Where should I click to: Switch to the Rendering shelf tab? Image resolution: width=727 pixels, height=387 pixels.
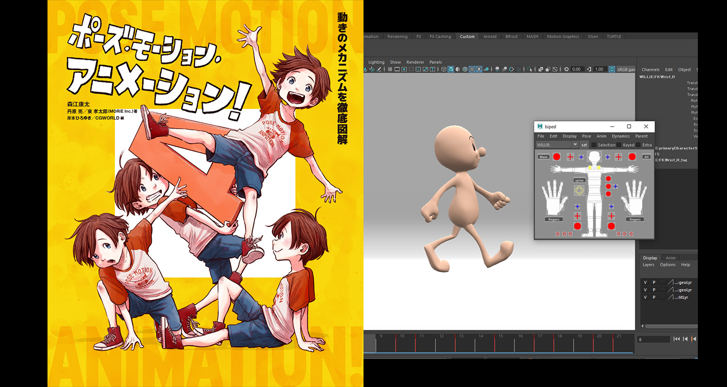click(x=397, y=36)
